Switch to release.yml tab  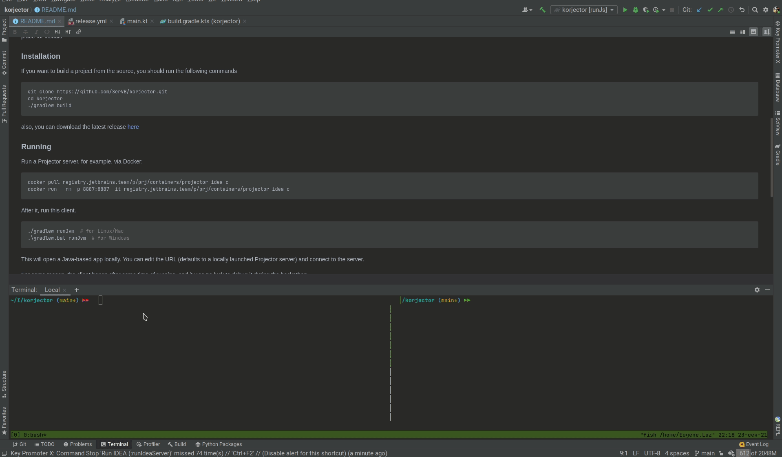pyautogui.click(x=91, y=21)
